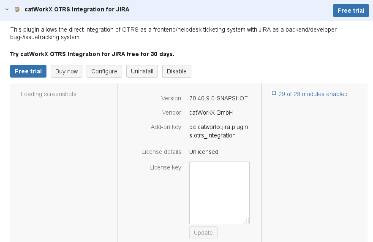Uninstall the OTRS Integration plugin
The width and height of the screenshot is (373, 242).
click(x=142, y=71)
